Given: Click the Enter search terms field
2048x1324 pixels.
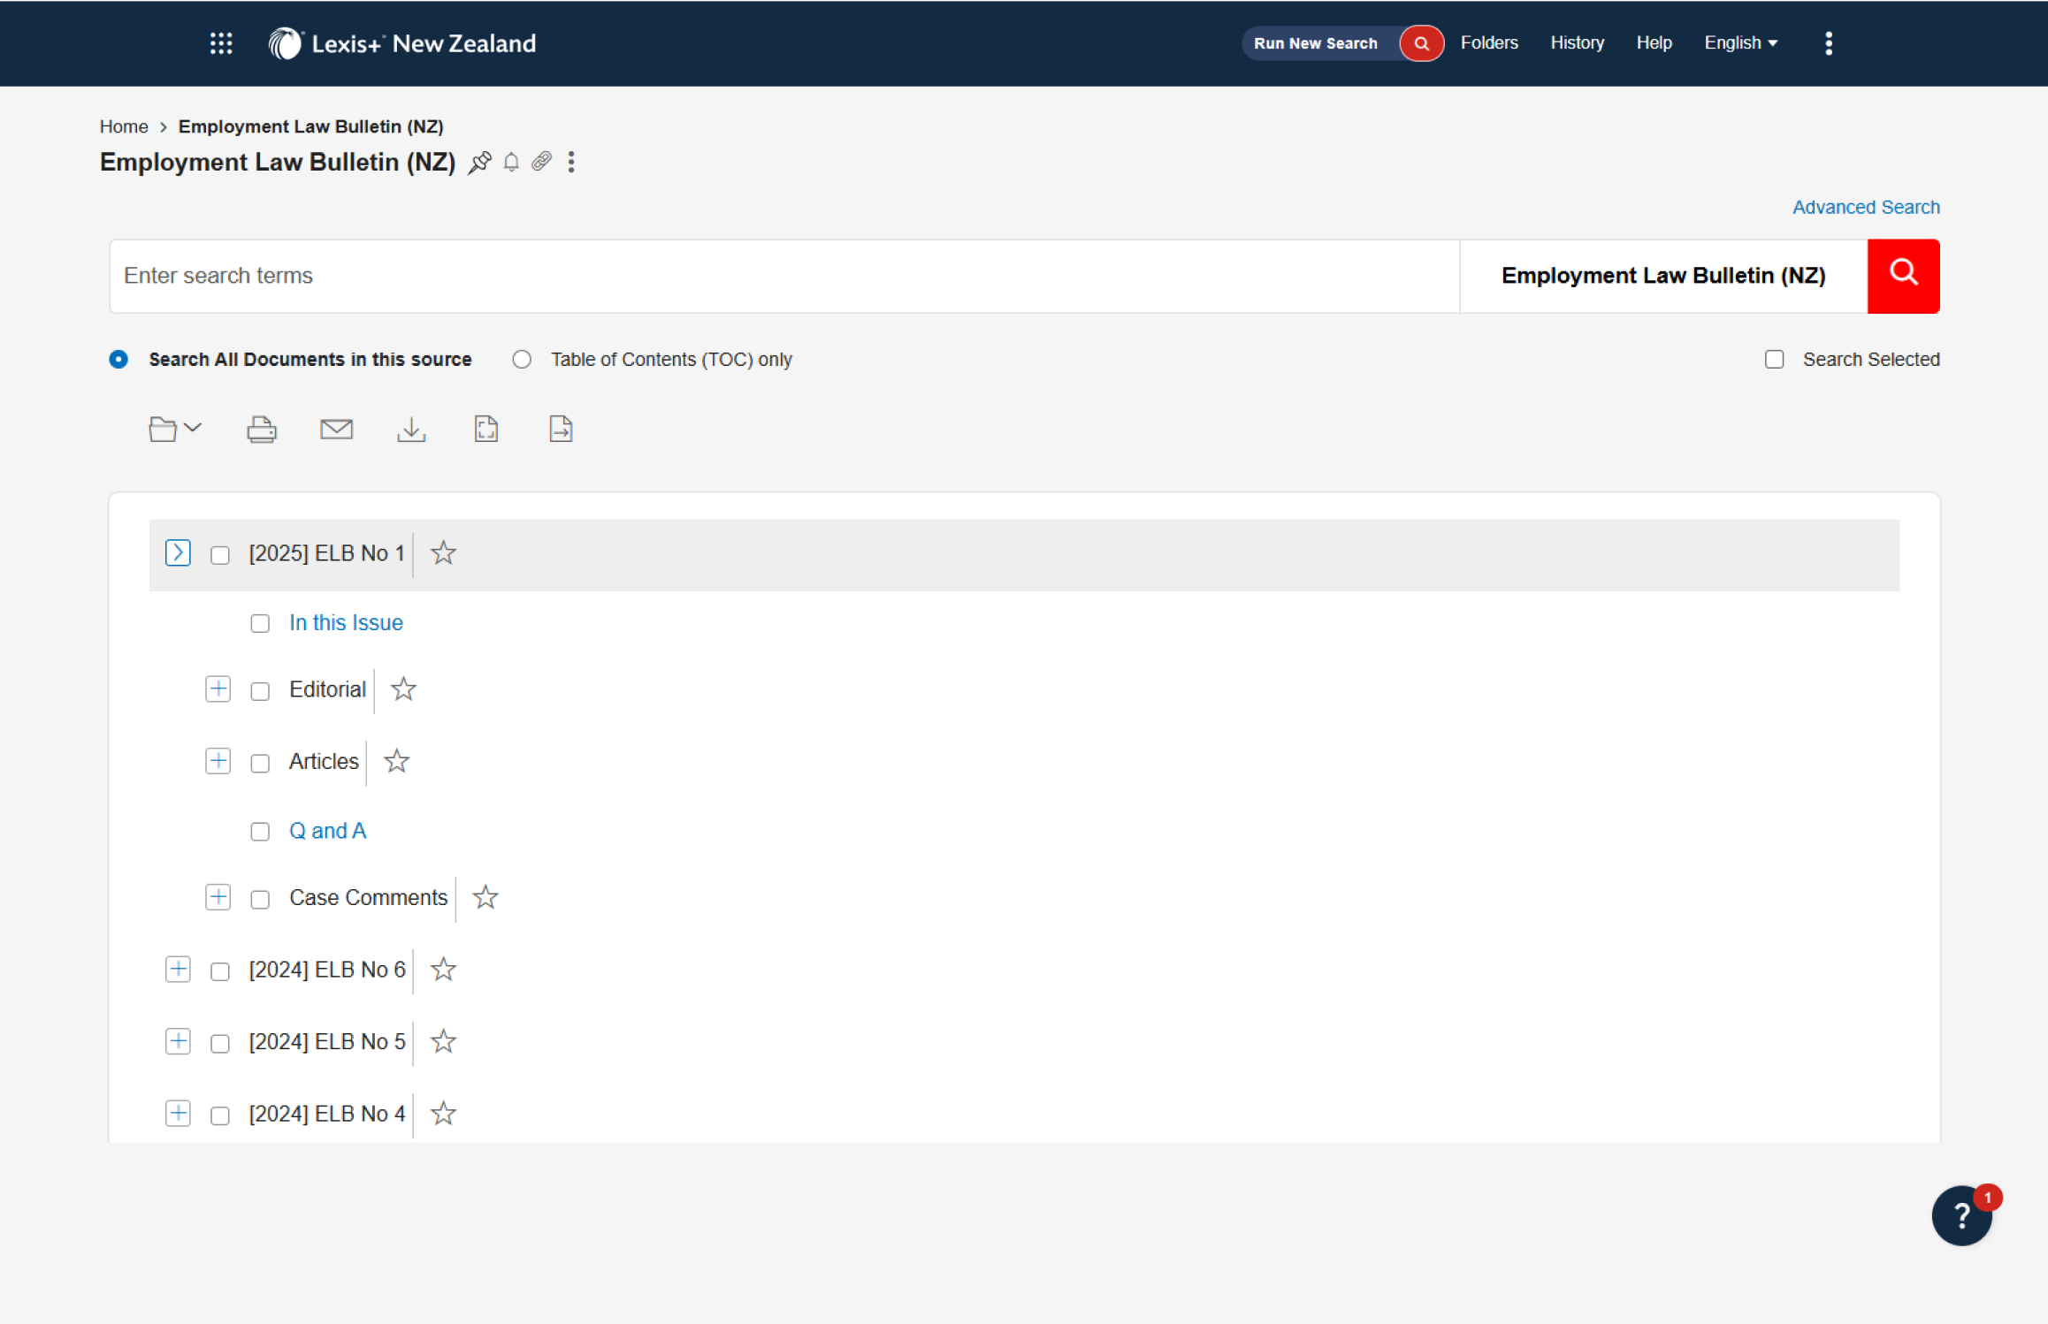Looking at the screenshot, I should click(783, 276).
